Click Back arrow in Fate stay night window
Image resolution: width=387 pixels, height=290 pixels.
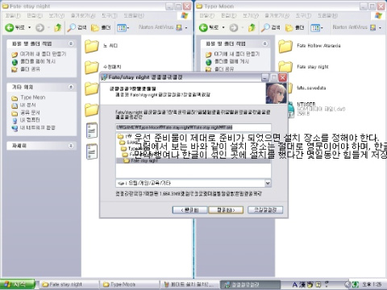click(x=10, y=27)
